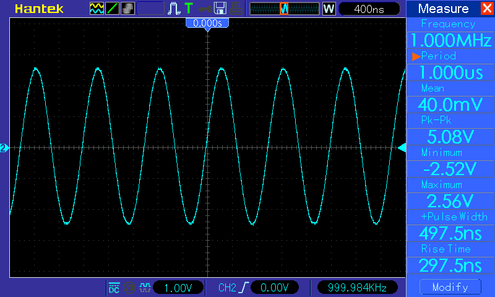Select the Maximum 2.56V measurement
This screenshot has width=495, height=297.
[450, 200]
